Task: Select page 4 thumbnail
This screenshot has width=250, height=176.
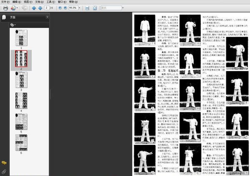Action: (x=21, y=101)
